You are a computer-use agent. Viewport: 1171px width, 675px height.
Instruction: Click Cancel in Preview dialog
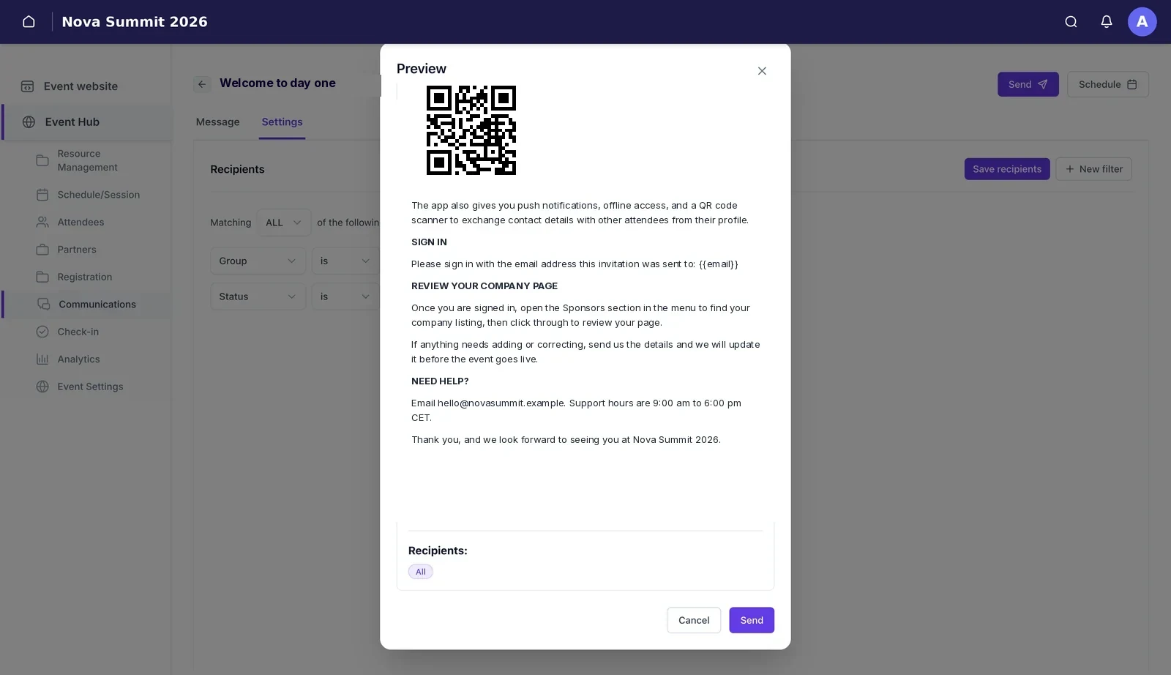694,620
